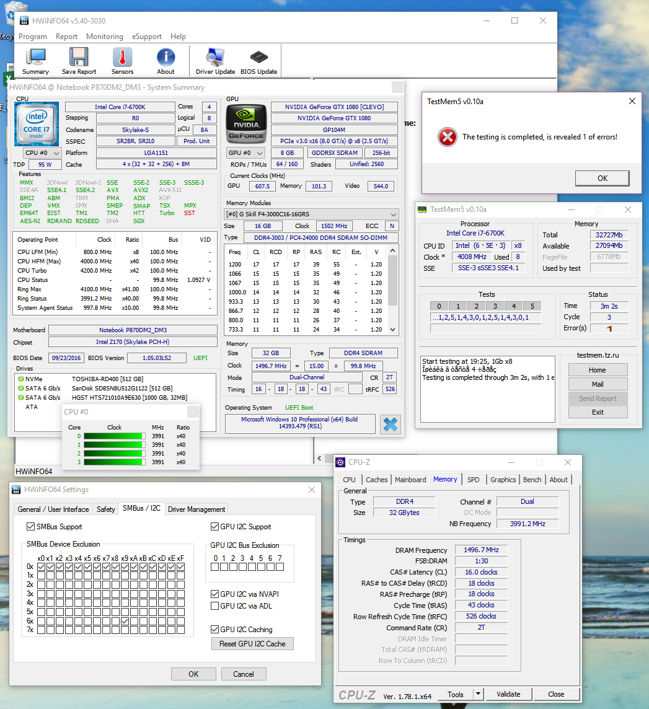This screenshot has height=709, width=649.
Task: Open the Safety tab in Settings
Action: pyautogui.click(x=106, y=509)
